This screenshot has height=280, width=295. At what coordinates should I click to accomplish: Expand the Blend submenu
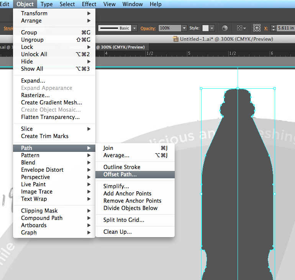(54, 163)
